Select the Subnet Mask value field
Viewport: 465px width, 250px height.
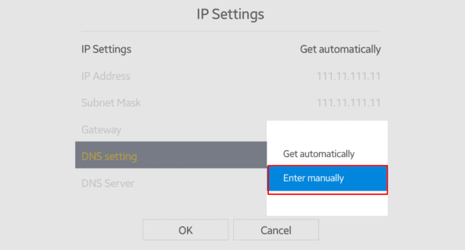coord(349,103)
